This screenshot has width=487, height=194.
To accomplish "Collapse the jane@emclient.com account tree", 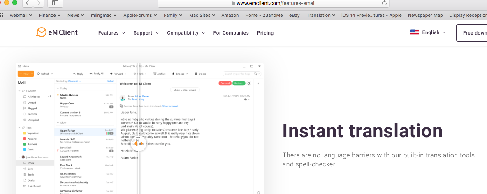I will [19, 157].
